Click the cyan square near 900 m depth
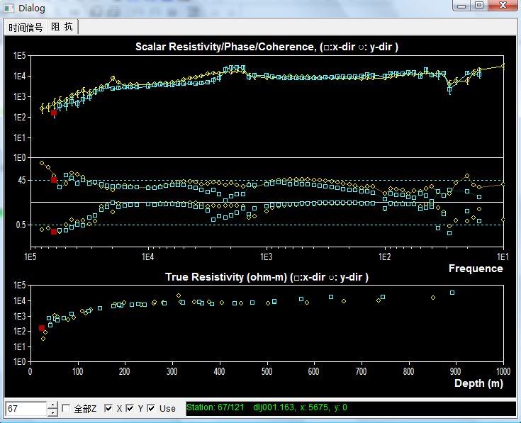This screenshot has height=423, width=521. point(452,293)
